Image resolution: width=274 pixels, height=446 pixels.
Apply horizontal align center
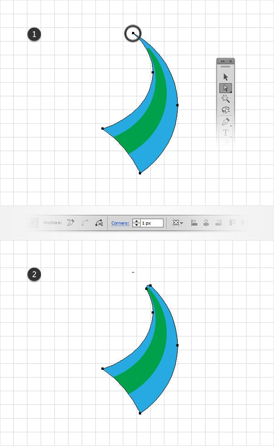coord(206,223)
